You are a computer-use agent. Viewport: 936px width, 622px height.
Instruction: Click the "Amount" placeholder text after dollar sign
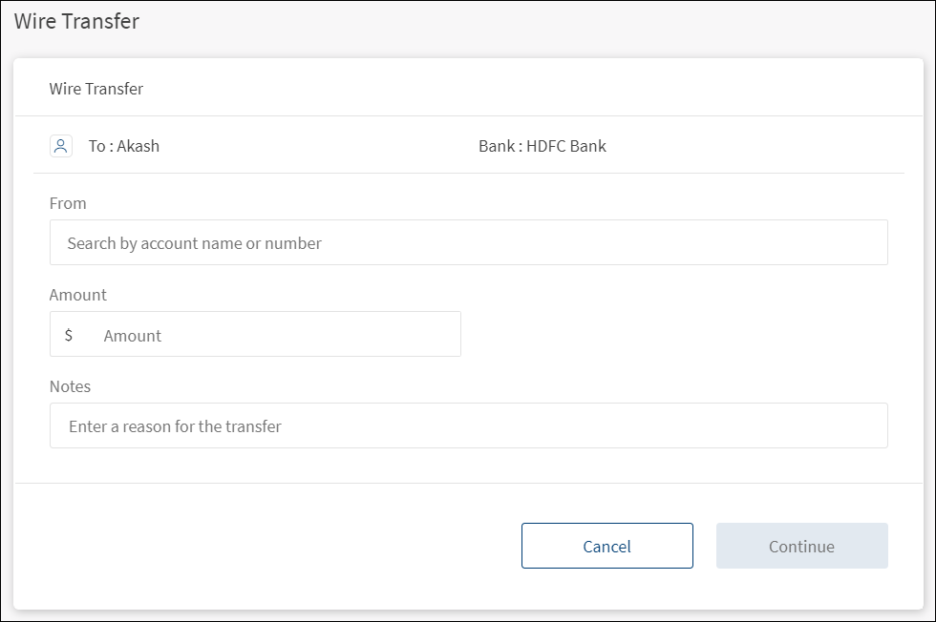coord(133,336)
